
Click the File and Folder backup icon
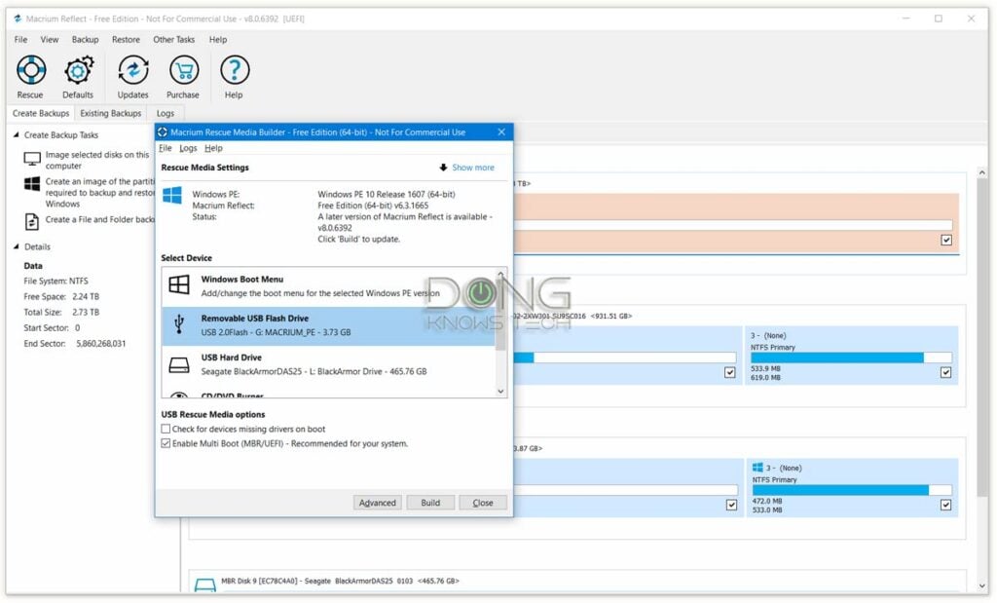[x=32, y=221]
